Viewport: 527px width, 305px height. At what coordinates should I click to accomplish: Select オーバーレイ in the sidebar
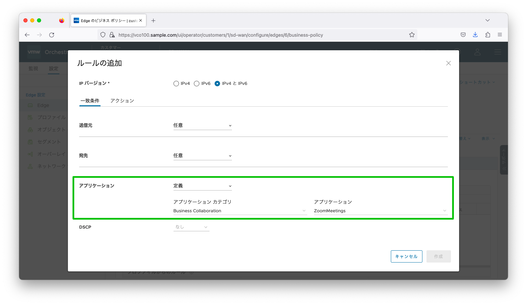point(51,154)
